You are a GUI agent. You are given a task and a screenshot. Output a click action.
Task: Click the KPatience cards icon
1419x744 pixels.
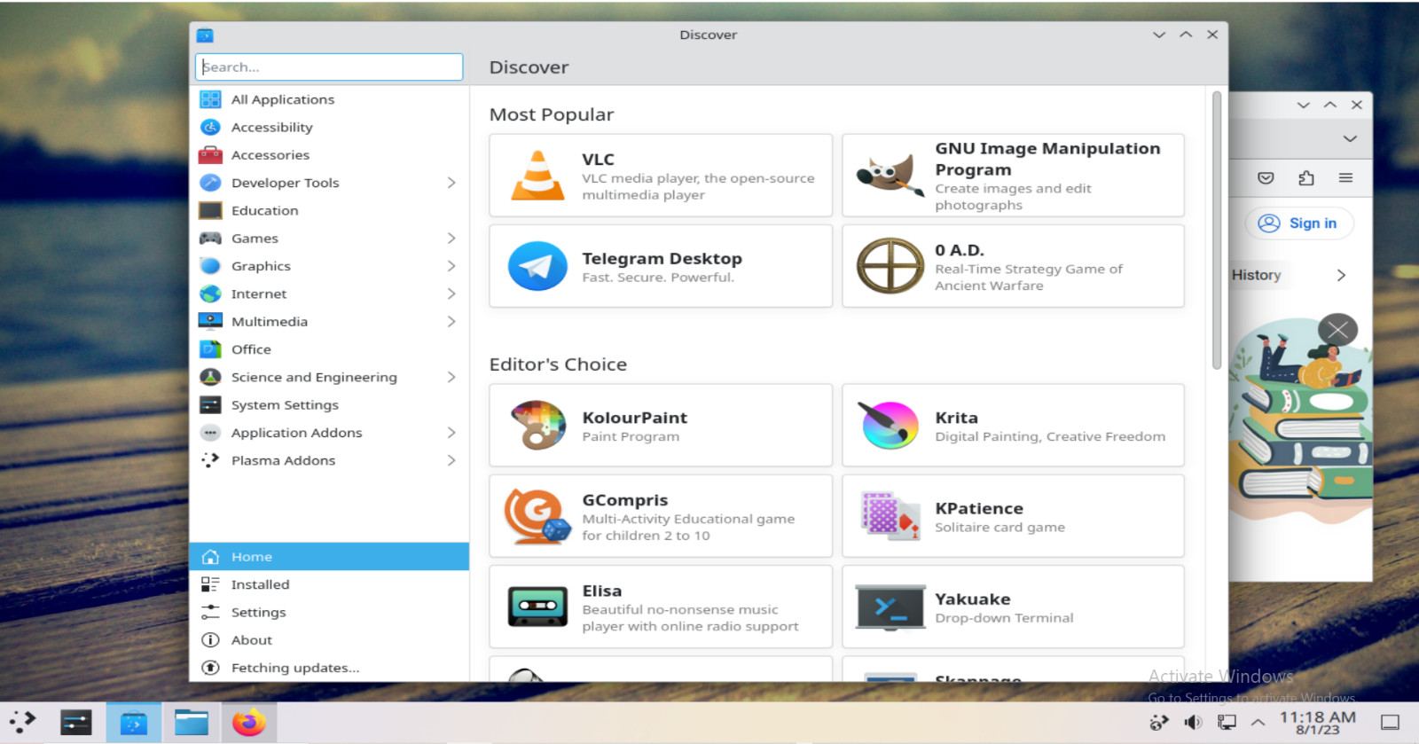click(x=890, y=516)
